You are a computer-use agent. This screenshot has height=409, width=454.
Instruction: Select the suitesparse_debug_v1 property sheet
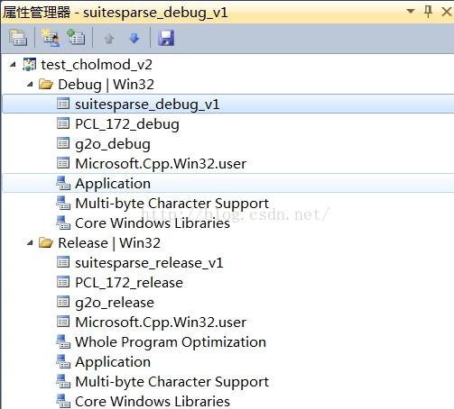(147, 105)
